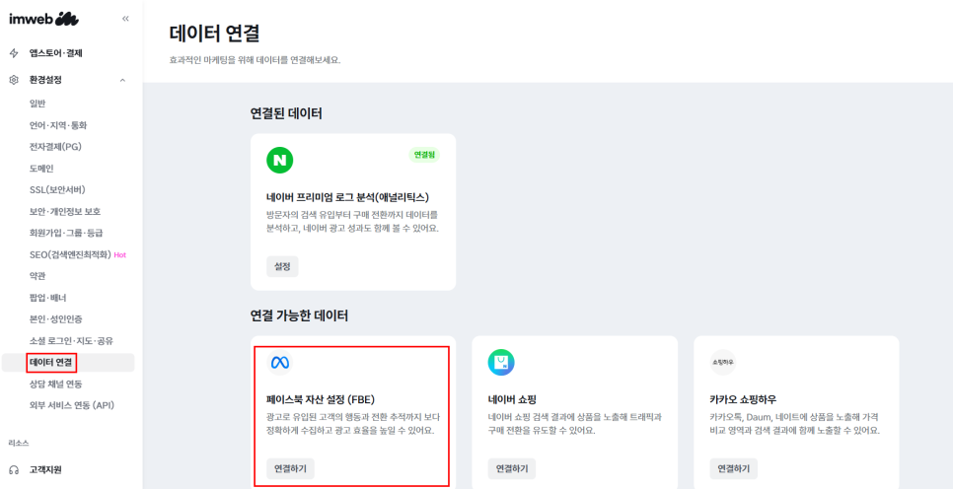Click the Meta logo on Facebook card
Screen dimensions: 953x489
[x=279, y=363]
